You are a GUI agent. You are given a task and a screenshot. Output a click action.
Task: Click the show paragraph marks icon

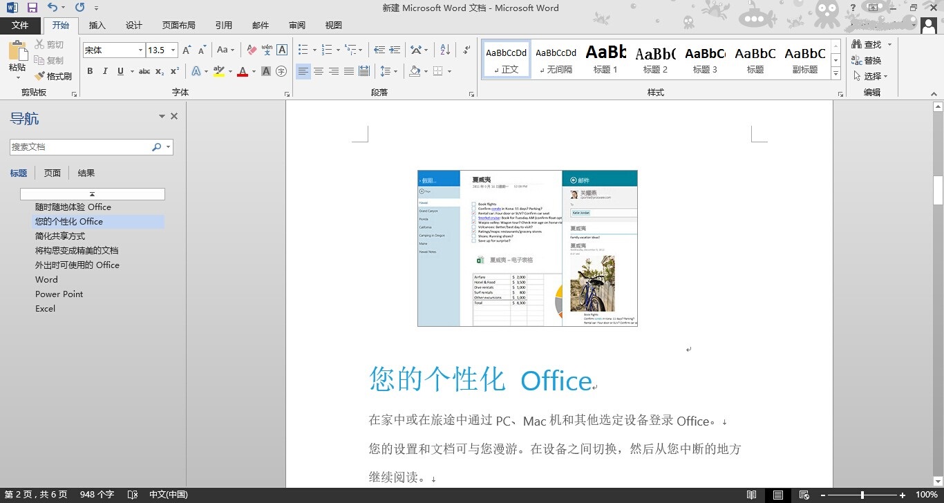(x=466, y=50)
